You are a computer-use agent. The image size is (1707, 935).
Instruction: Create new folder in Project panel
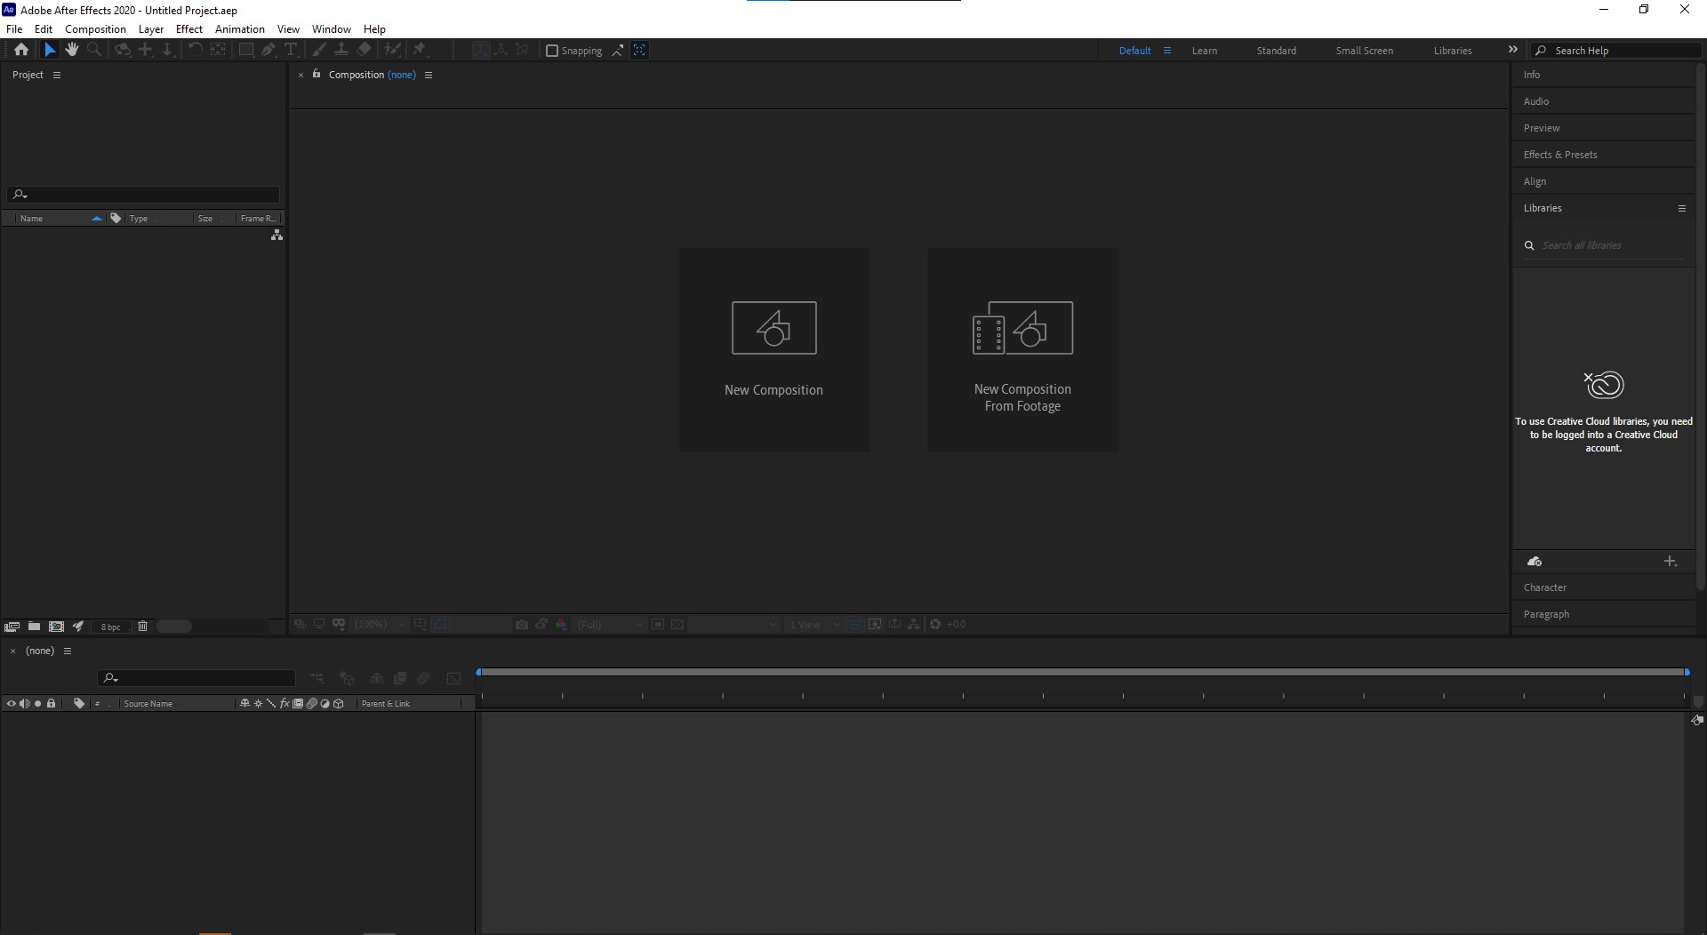click(x=34, y=627)
